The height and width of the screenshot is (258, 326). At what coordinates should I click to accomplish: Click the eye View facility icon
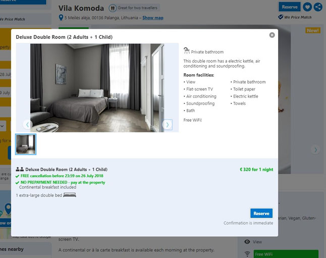[247, 242]
